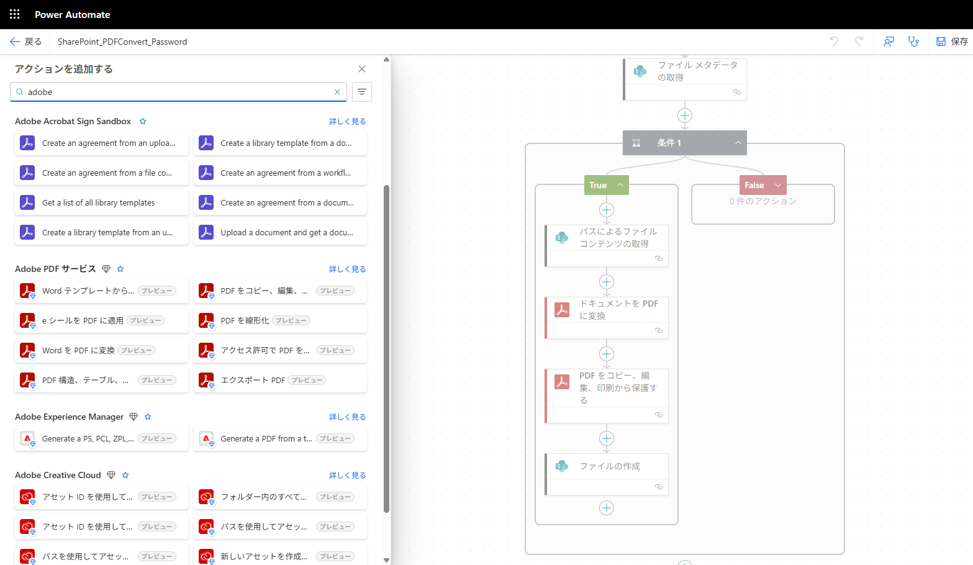Open the app launcher waffle icon
The height and width of the screenshot is (565, 973).
tap(15, 14)
